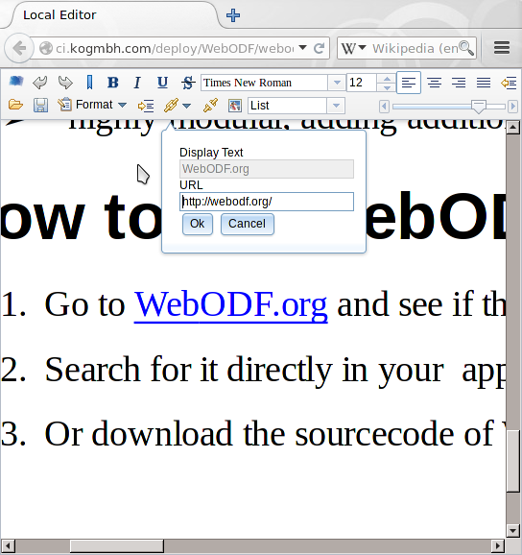522x555 pixels.
Task: Redo the last undone edit
Action: 65,83
